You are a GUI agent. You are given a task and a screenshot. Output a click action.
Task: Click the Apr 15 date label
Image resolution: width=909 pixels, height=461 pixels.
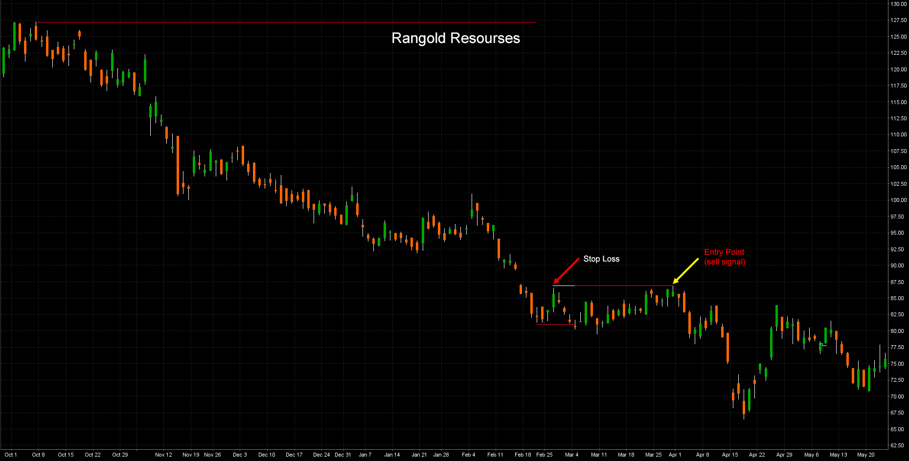tap(729, 455)
